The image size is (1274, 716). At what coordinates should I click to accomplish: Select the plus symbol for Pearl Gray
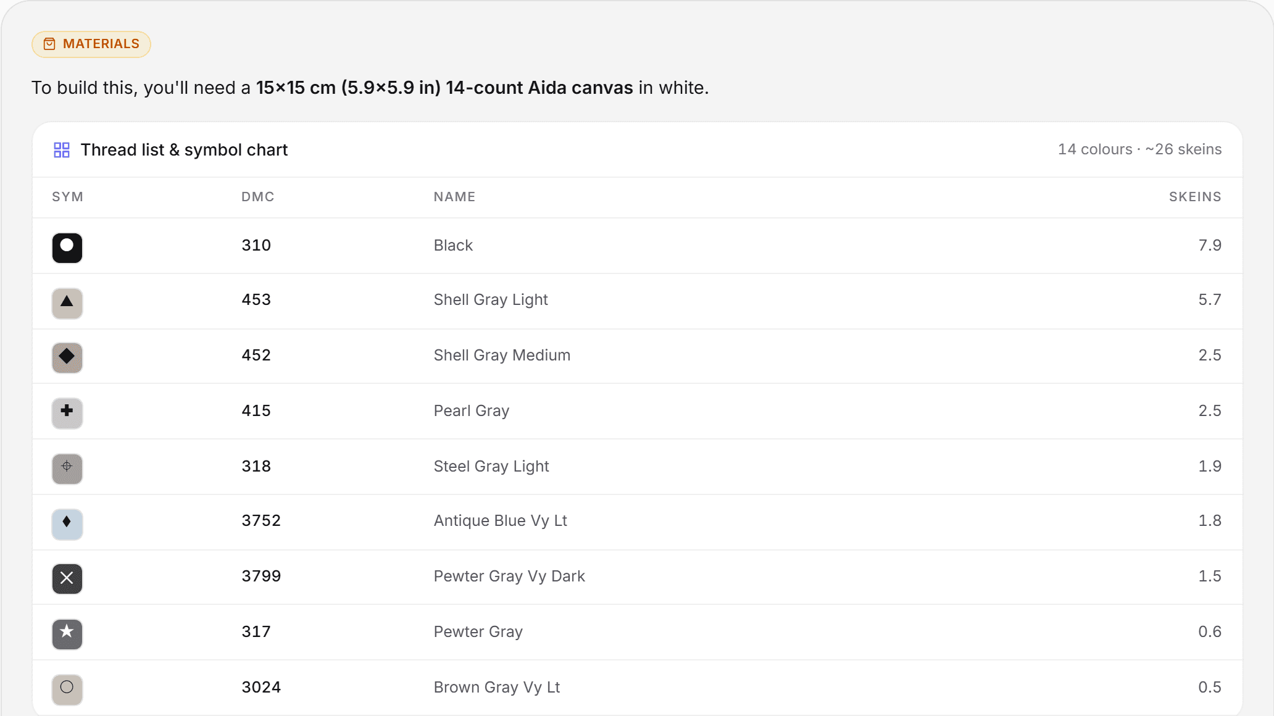coord(67,413)
